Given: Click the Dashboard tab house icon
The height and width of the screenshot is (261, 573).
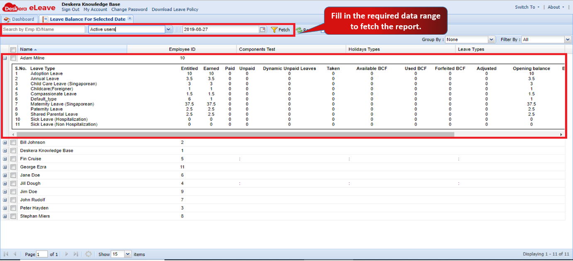Looking at the screenshot, I should coord(7,19).
